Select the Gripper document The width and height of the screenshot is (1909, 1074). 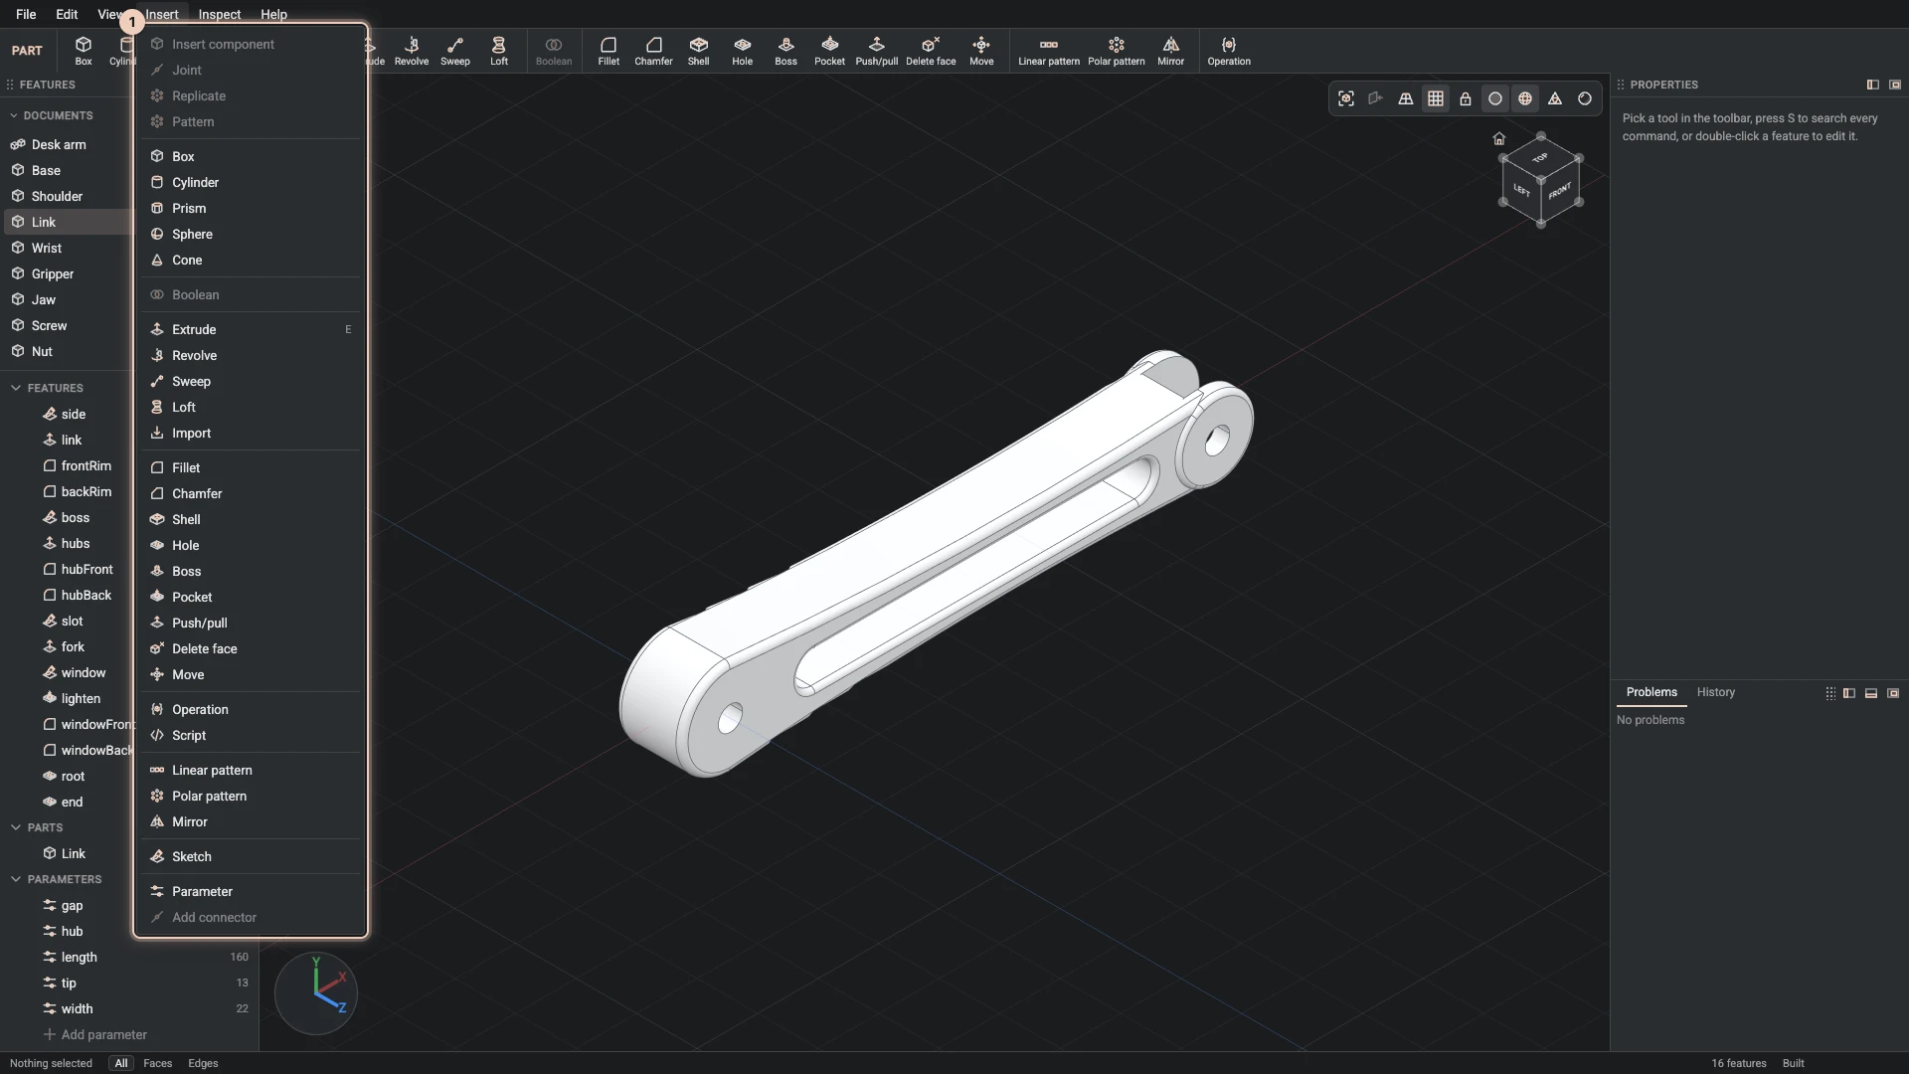(x=66, y=273)
